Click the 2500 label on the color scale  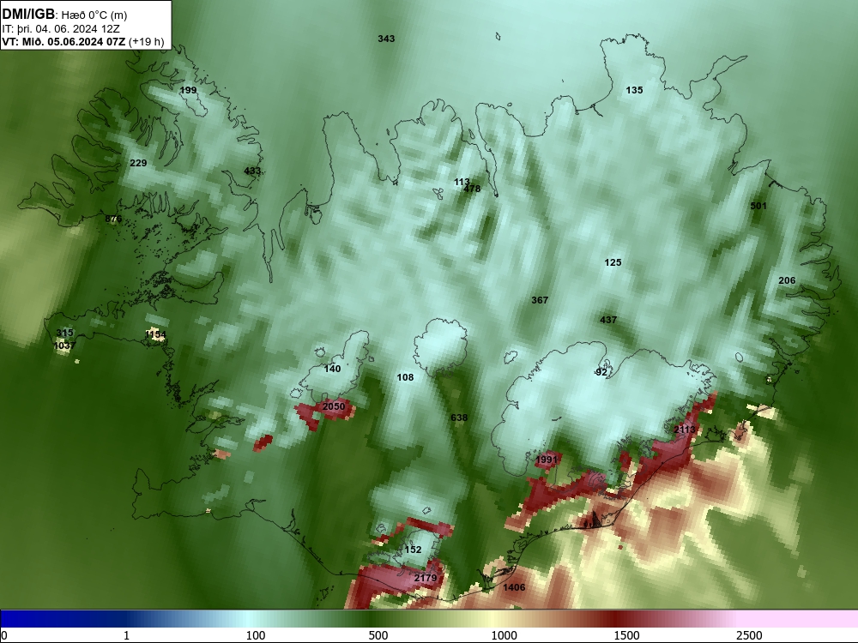point(749,635)
